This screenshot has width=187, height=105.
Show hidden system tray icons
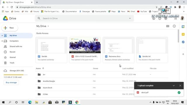(150, 102)
